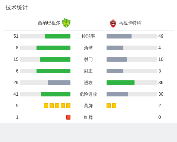
Task: Click 西纳巴祖尔's last yellow card icon
Action: click(68, 105)
